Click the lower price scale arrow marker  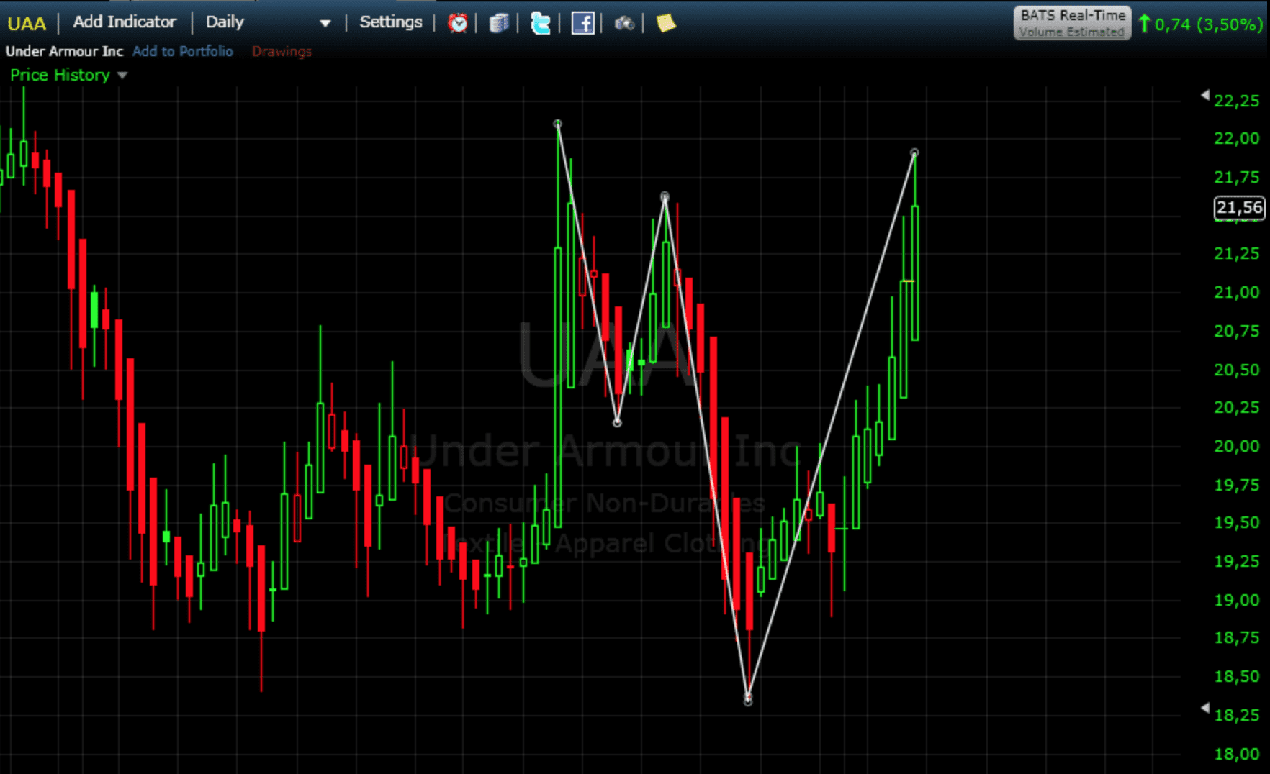tap(1205, 708)
